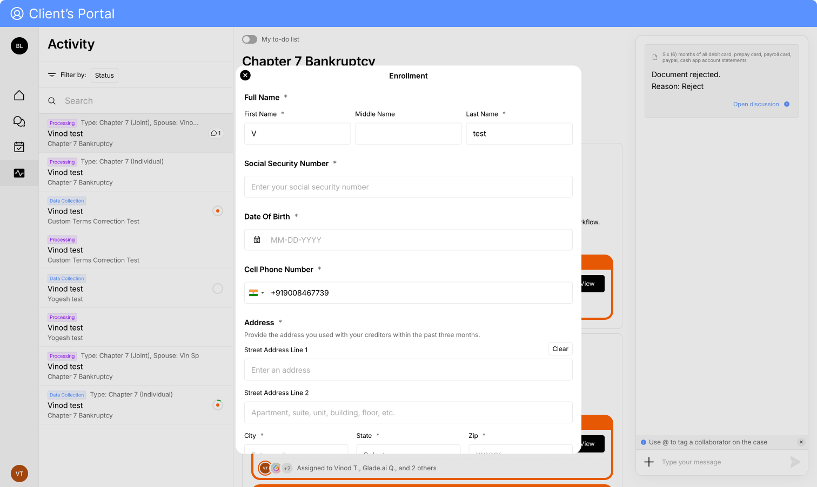
Task: Dismiss the tag collaborator hint
Action: pos(801,442)
